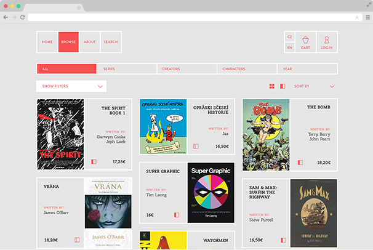Click bookmark icon on The Bomb card
The height and width of the screenshot is (250, 373).
click(x=300, y=163)
